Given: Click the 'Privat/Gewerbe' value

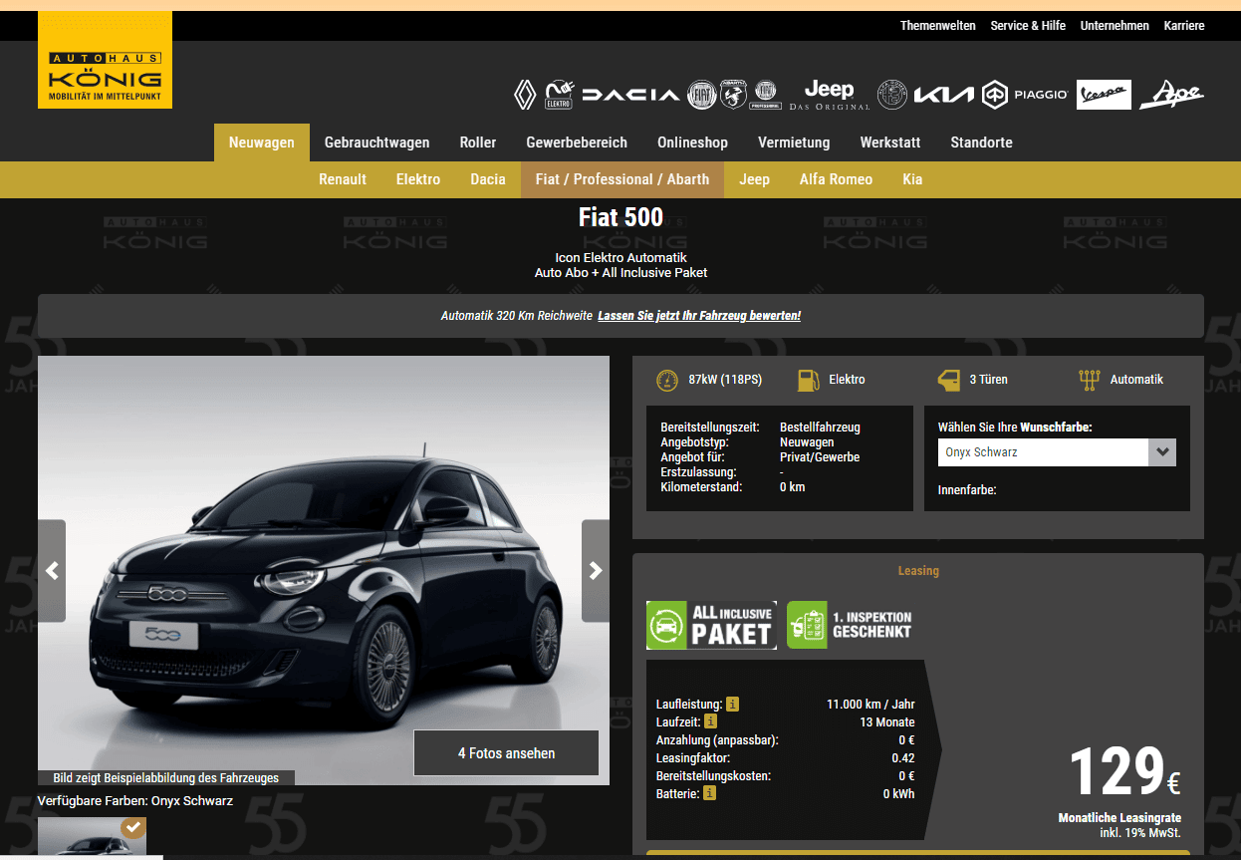Looking at the screenshot, I should 820,457.
